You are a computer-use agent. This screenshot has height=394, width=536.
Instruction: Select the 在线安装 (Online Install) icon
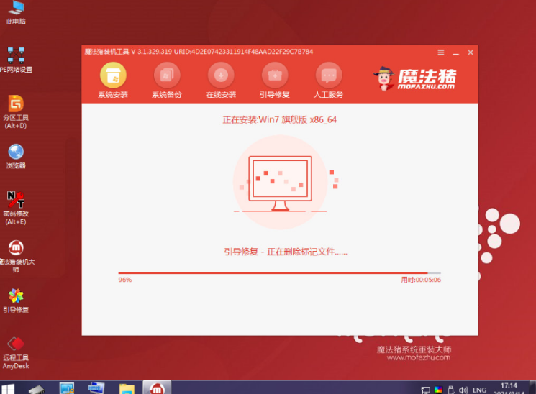pyautogui.click(x=221, y=80)
